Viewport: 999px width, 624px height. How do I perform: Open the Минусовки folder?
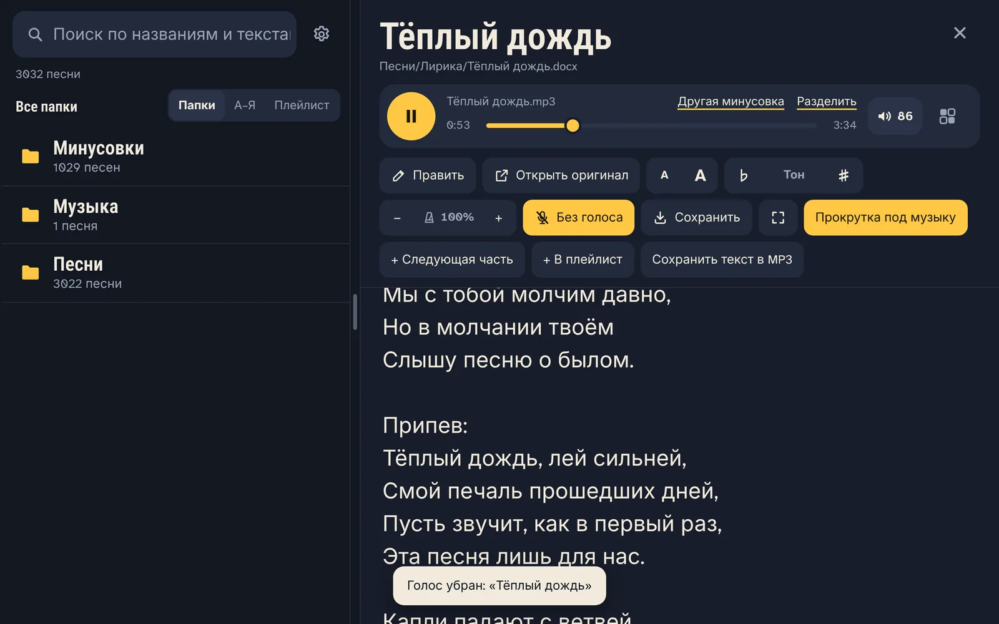(x=175, y=157)
